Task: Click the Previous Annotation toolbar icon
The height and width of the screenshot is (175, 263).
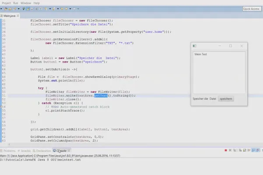Action: point(53,9)
